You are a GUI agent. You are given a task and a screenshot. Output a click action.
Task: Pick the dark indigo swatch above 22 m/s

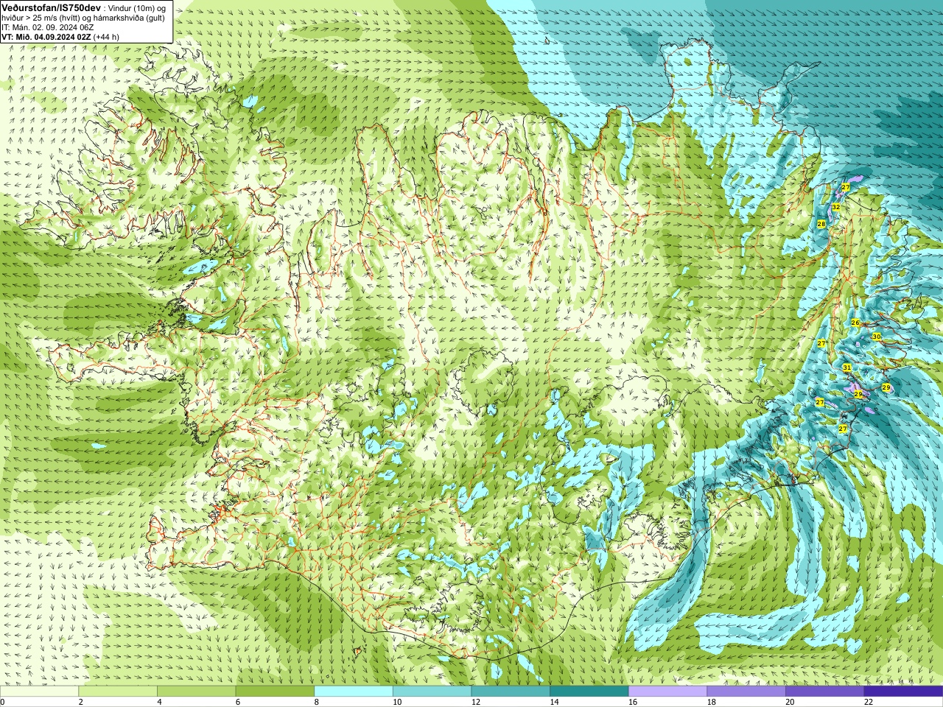tap(903, 692)
